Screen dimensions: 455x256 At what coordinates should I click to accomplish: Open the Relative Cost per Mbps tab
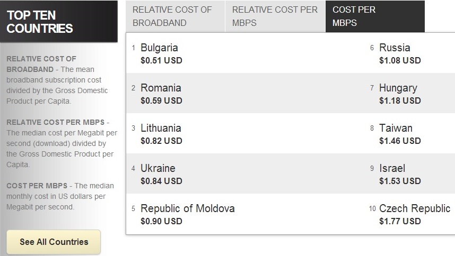pyautogui.click(x=275, y=16)
